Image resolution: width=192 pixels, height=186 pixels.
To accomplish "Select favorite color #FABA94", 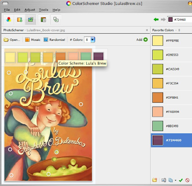I will point(171,112).
